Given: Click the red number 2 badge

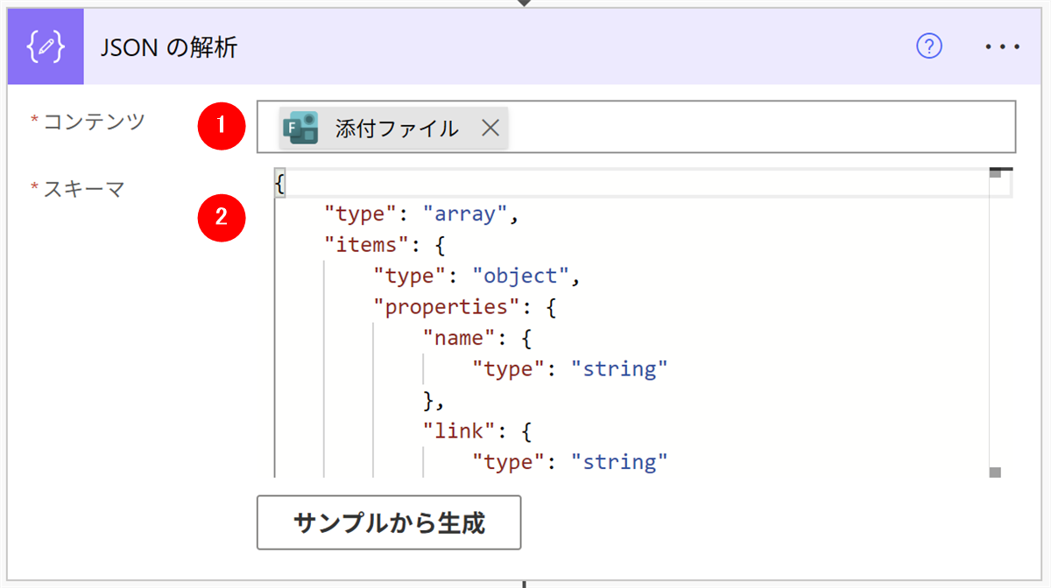Looking at the screenshot, I should pyautogui.click(x=221, y=217).
